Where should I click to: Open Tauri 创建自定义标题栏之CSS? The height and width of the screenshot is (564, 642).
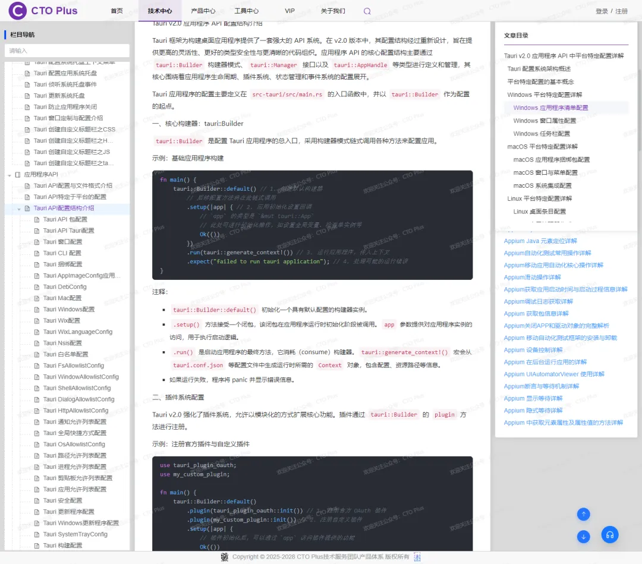tap(74, 130)
